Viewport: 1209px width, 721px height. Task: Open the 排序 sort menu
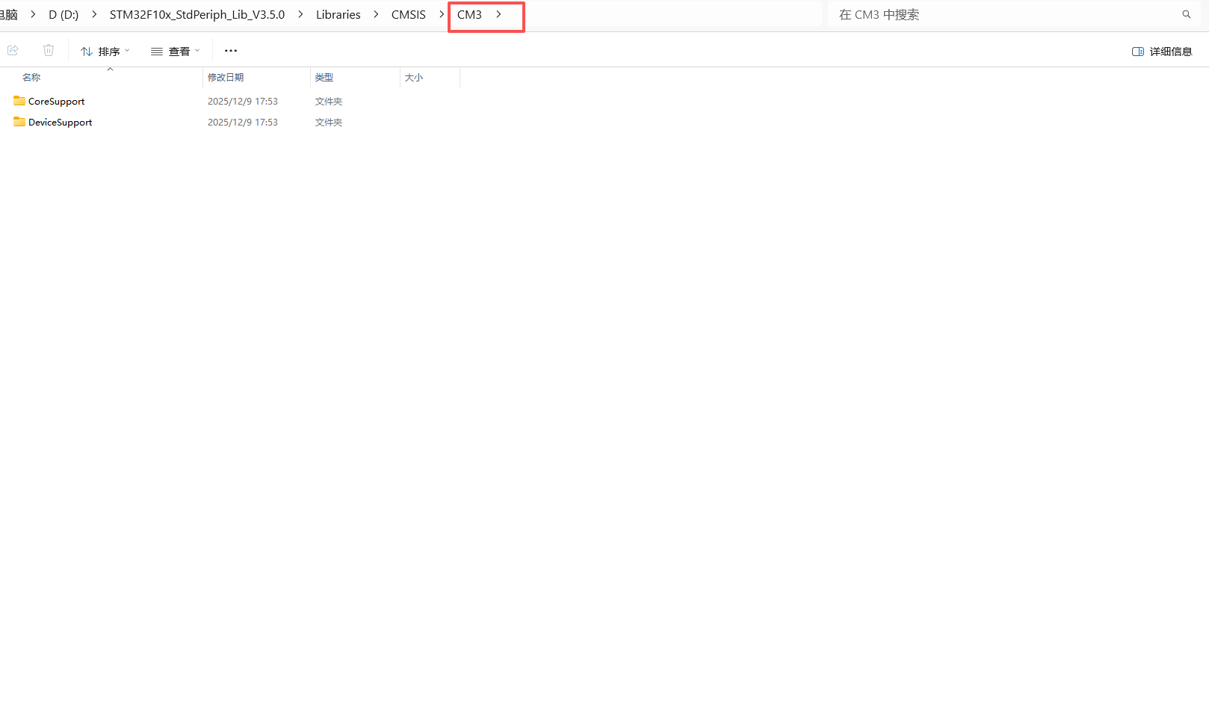105,51
